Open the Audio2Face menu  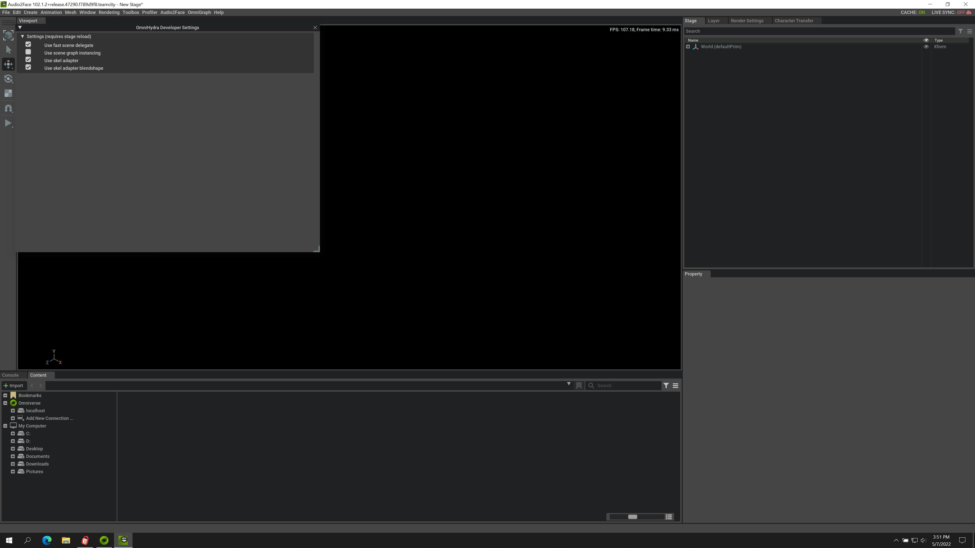pyautogui.click(x=172, y=12)
